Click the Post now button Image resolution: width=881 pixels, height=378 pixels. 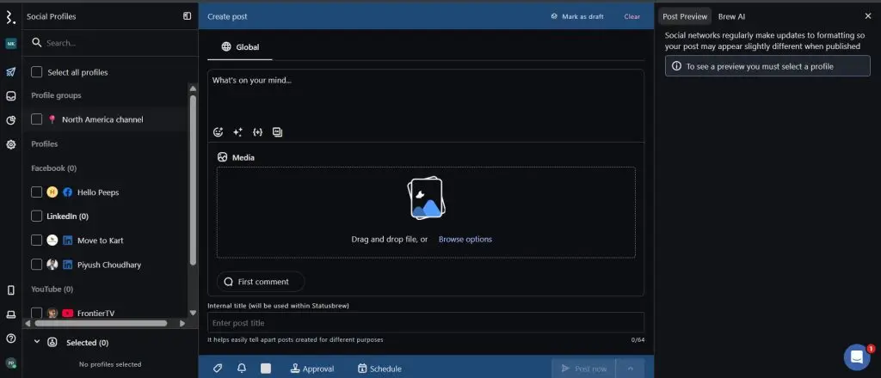[584, 369]
